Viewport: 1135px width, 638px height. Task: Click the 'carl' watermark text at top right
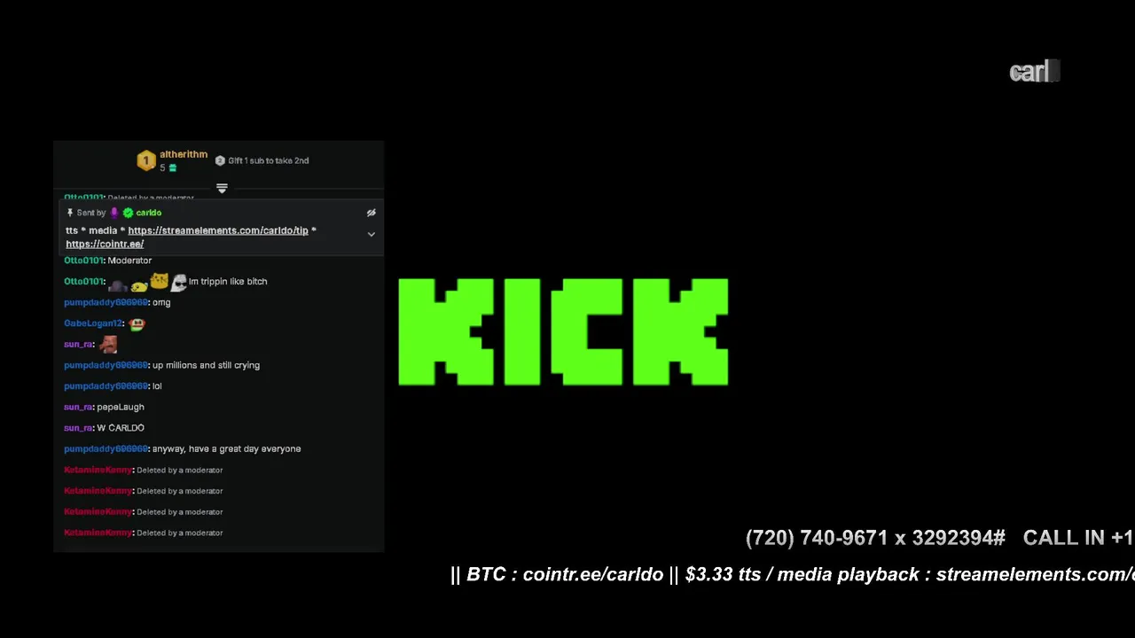pos(1029,73)
